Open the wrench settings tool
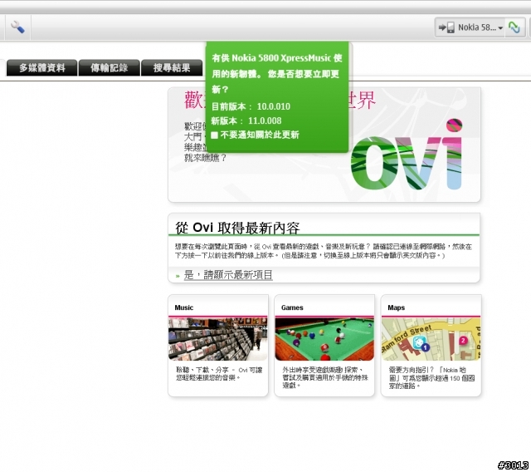This screenshot has height=472, width=531. [17, 27]
